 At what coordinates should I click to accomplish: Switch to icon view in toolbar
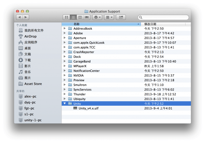coord(66,18)
